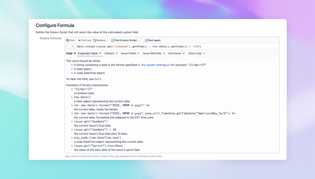Screen dimensions: 315x179
Task: Click the value 1000 in the formula
Action: coord(196,47)
